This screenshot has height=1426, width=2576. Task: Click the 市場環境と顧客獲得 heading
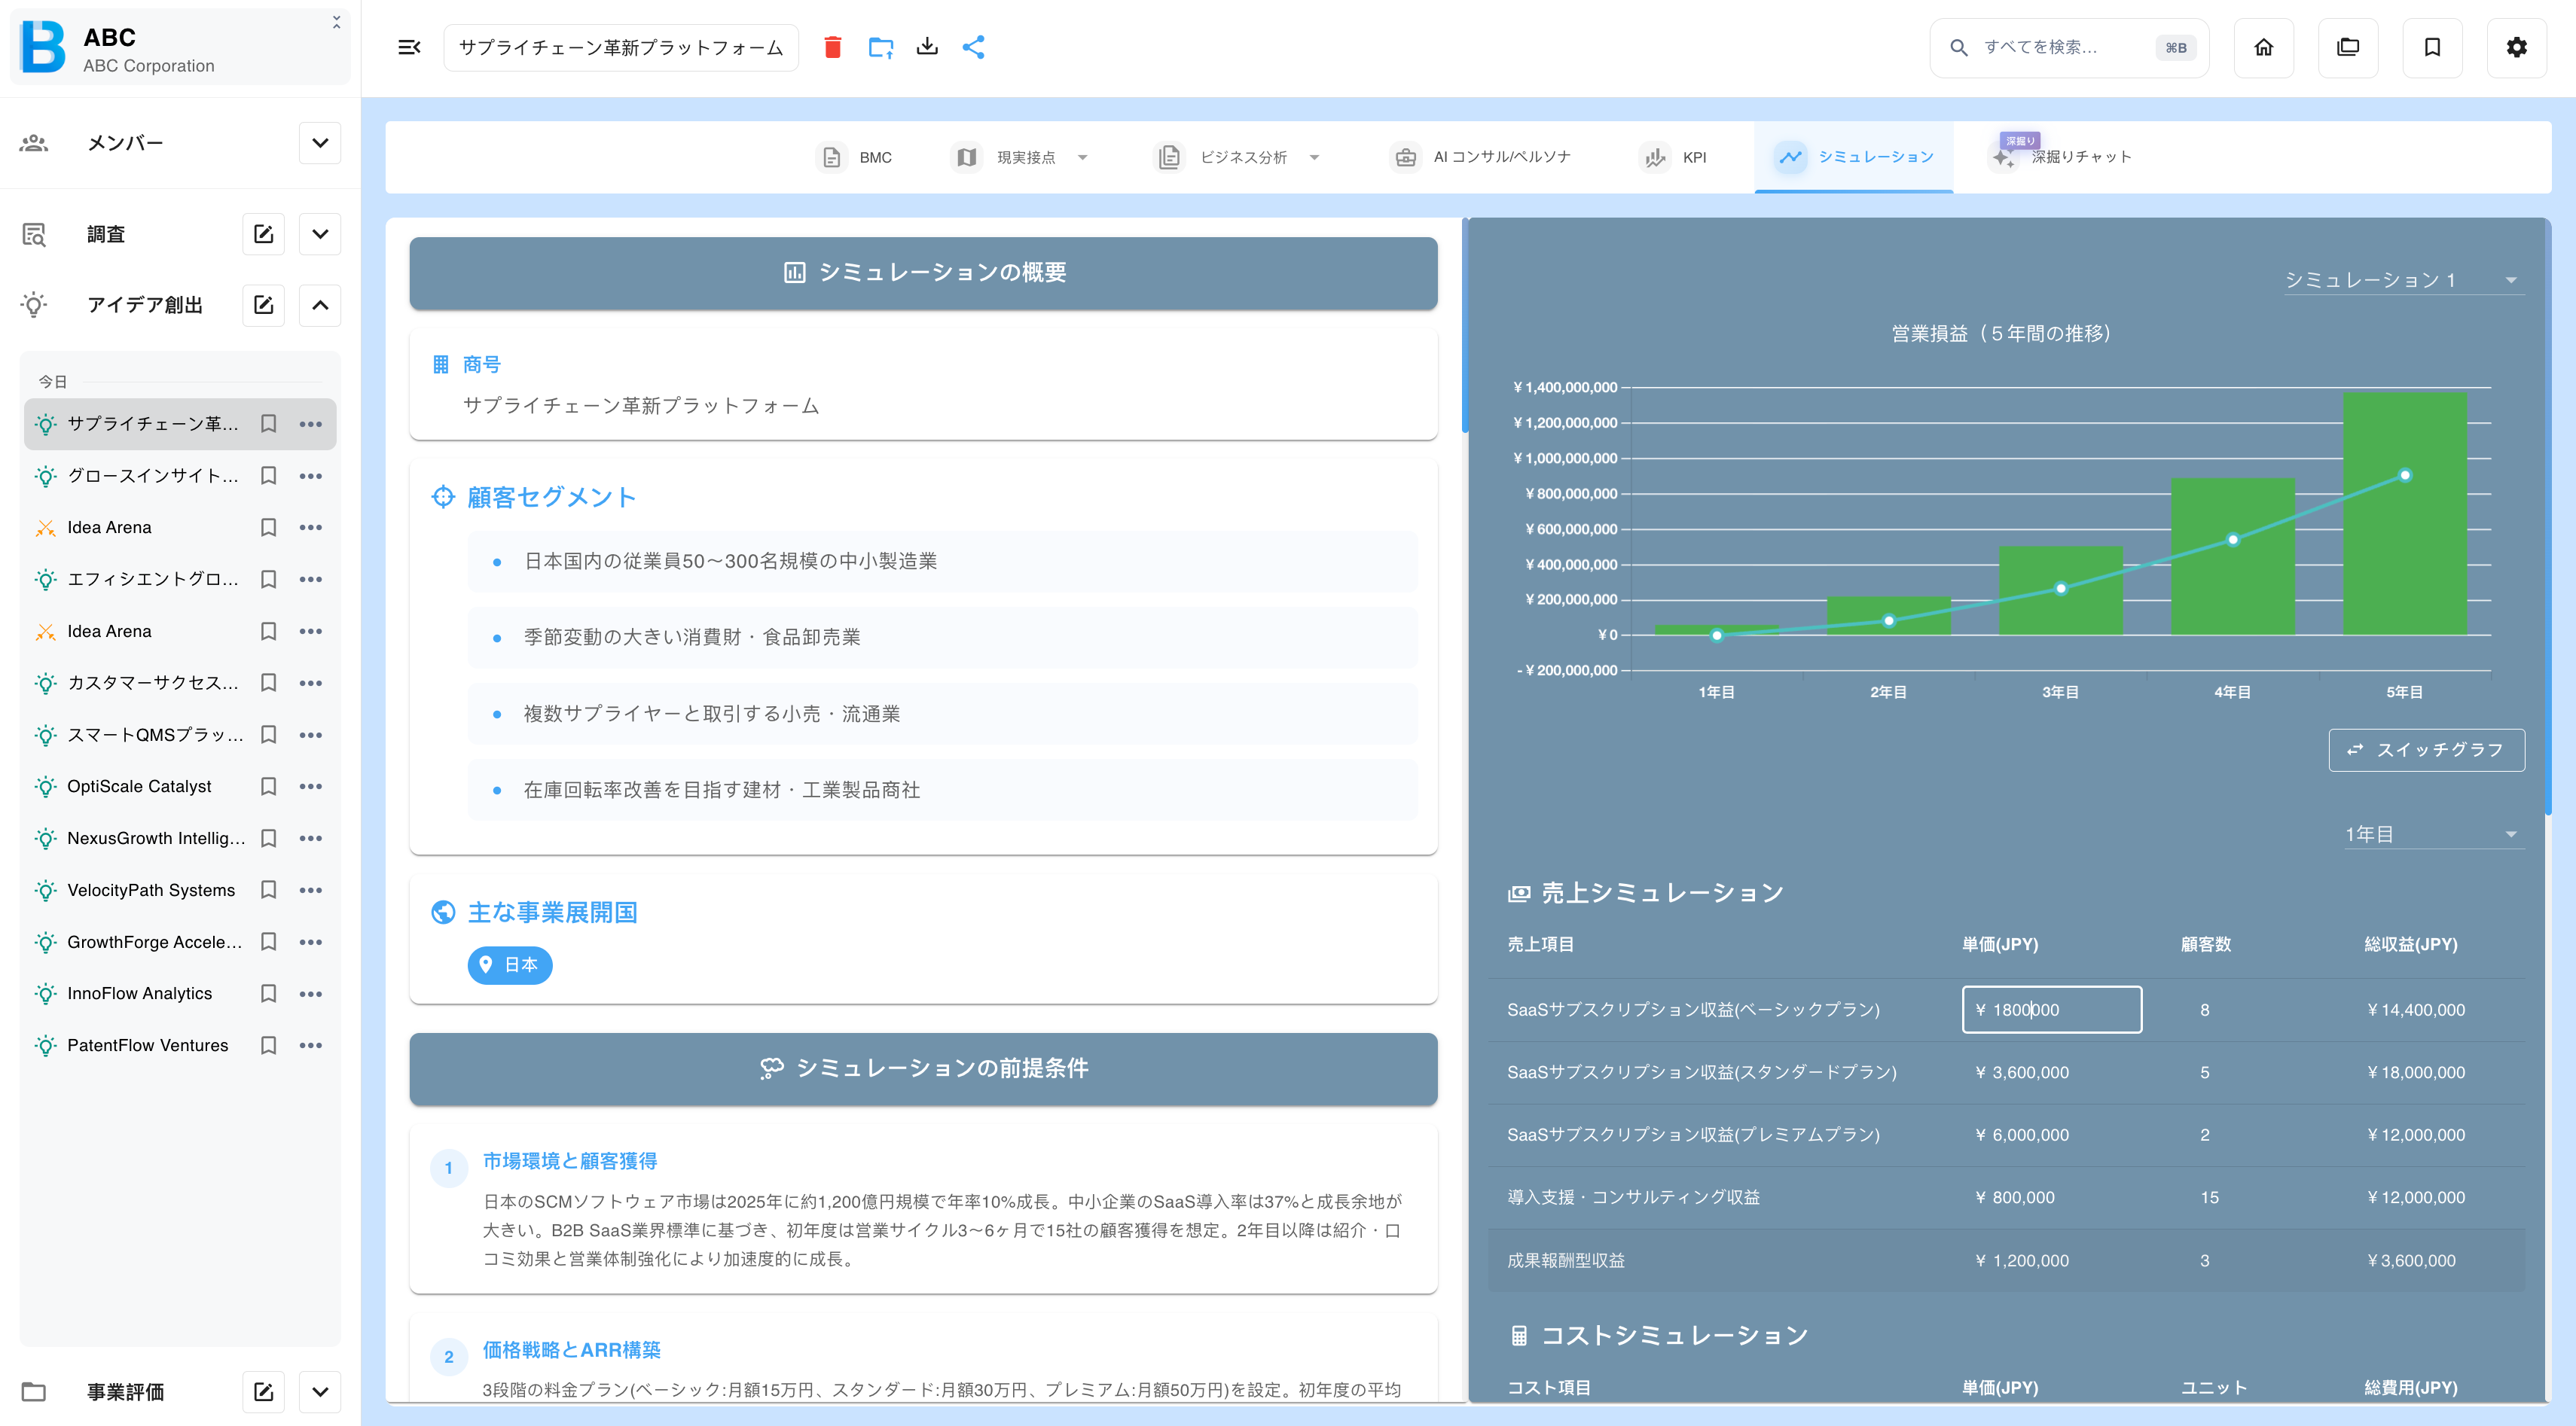point(570,1161)
